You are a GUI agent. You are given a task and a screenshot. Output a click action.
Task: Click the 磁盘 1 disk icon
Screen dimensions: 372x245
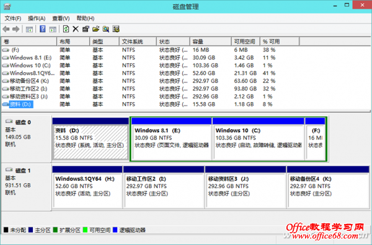pos(9,170)
